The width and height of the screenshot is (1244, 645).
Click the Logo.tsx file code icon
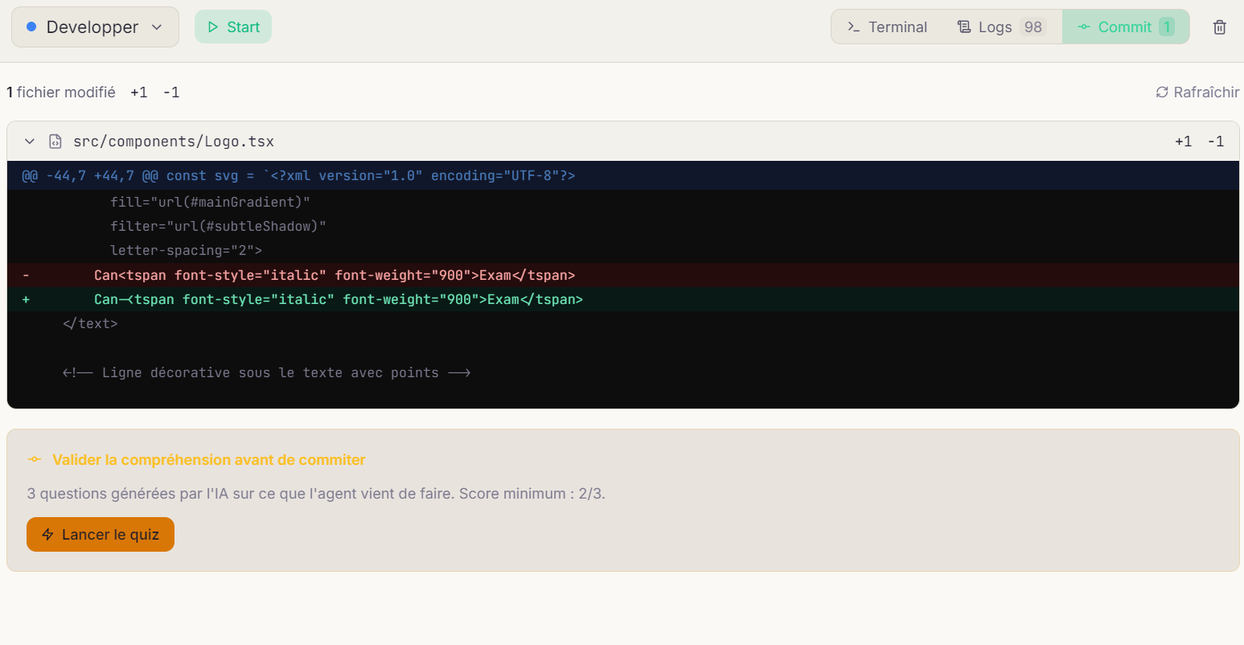(x=55, y=142)
